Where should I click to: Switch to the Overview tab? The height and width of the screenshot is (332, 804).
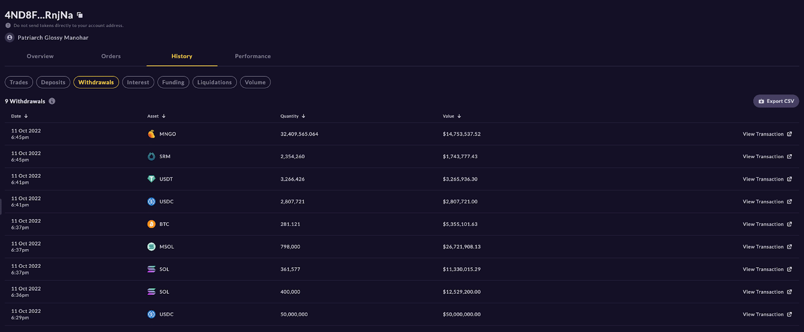tap(40, 56)
